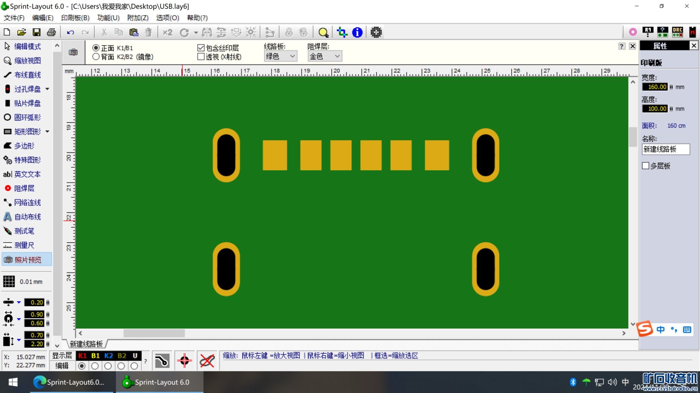Switch to the 新建线路板 board tab
Image resolution: width=700 pixels, height=393 pixels.
[x=86, y=344]
